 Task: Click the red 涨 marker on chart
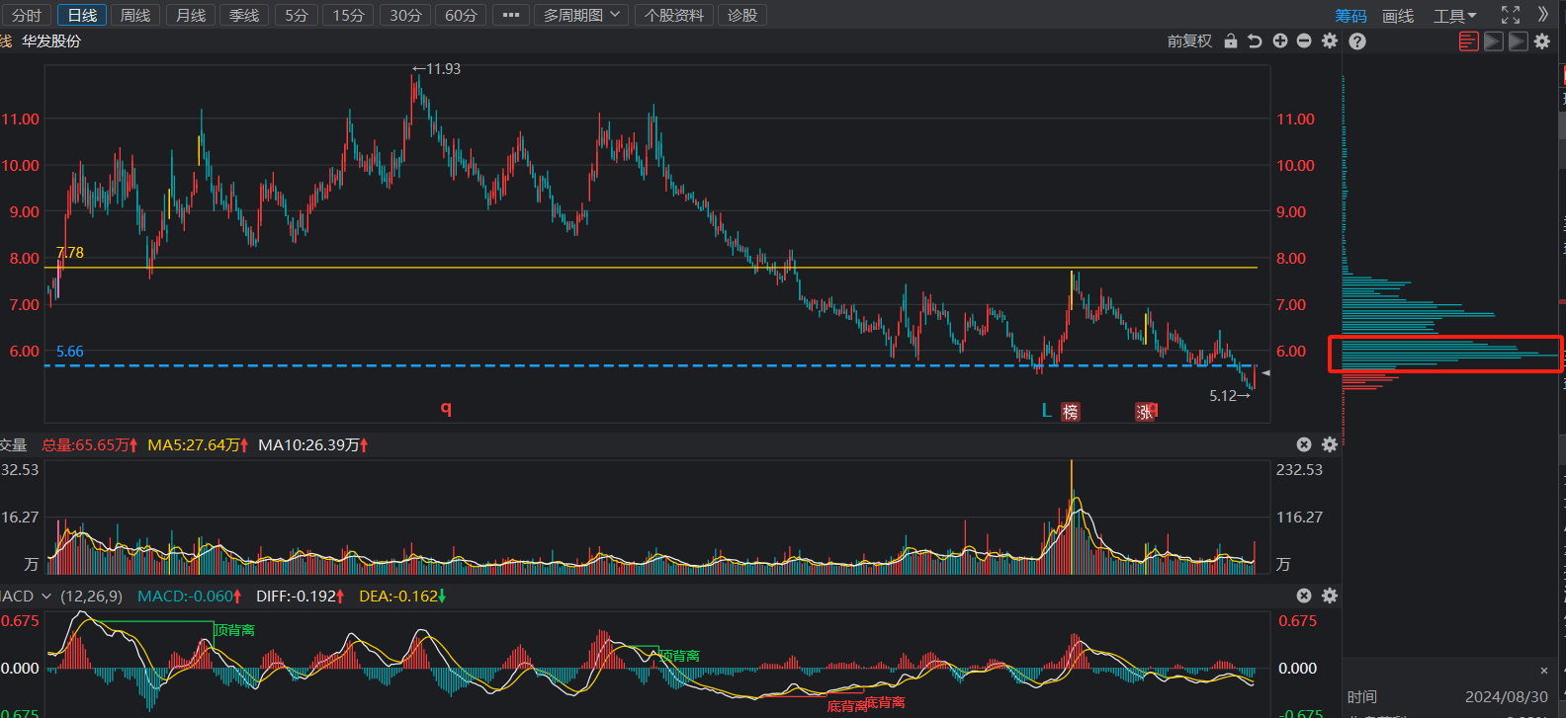click(x=1145, y=412)
